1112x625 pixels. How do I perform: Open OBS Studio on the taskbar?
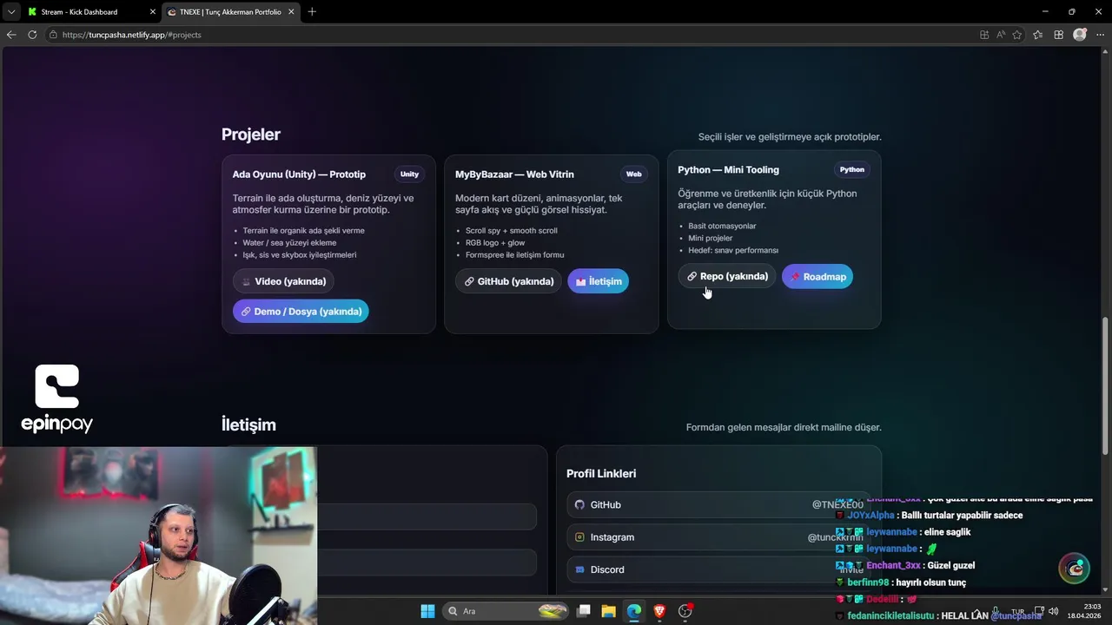tap(685, 611)
